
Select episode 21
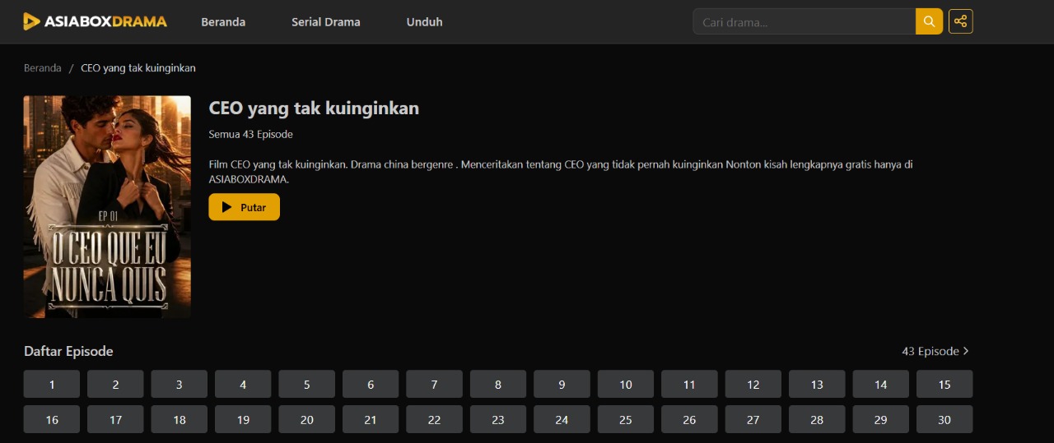[371, 419]
